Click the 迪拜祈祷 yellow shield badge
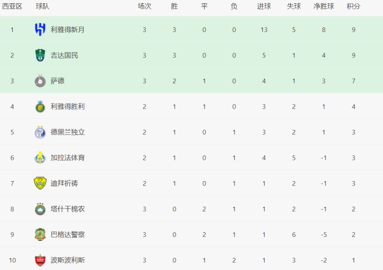 coord(40,183)
